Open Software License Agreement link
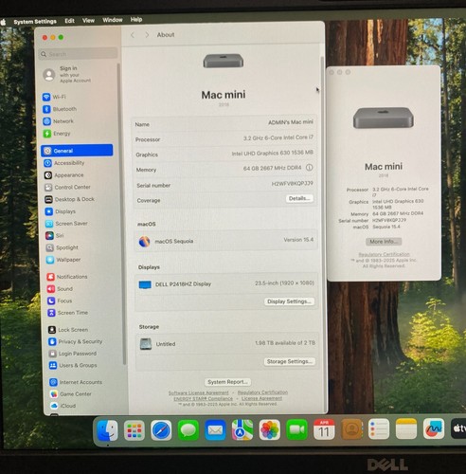466x474 pixels. [198, 392]
